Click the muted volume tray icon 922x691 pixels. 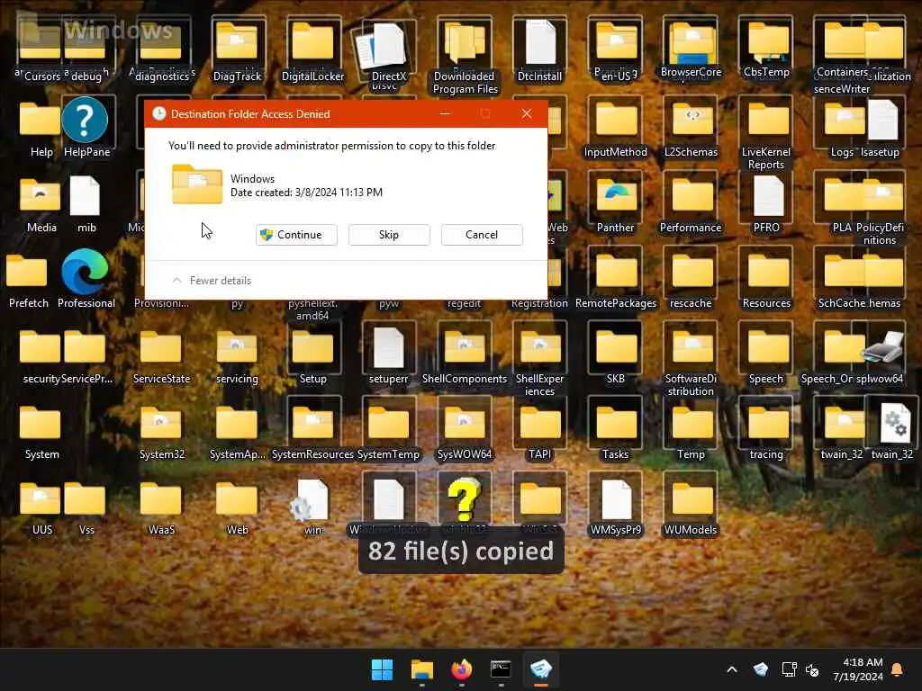point(813,669)
